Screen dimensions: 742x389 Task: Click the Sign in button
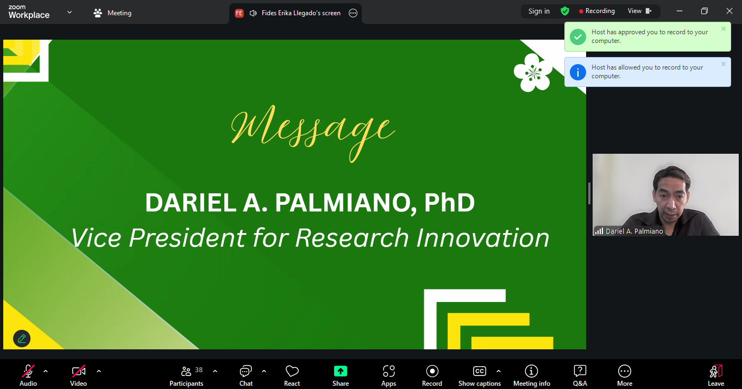539,11
